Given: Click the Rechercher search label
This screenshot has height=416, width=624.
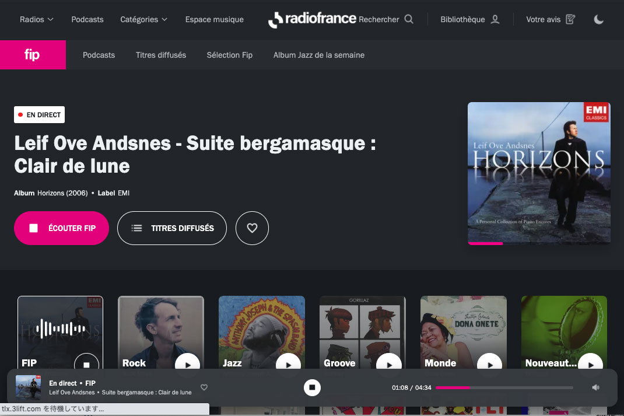Looking at the screenshot, I should click(378, 19).
